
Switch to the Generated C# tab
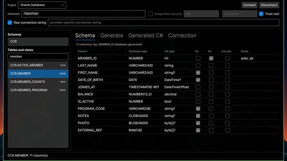[x=145, y=35]
